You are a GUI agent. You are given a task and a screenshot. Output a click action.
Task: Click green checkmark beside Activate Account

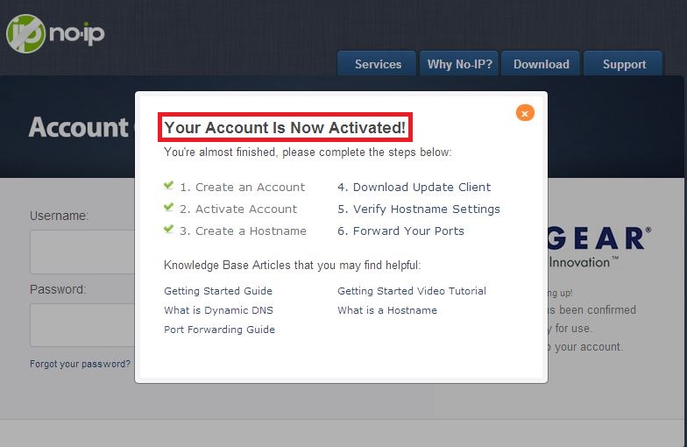tap(168, 208)
